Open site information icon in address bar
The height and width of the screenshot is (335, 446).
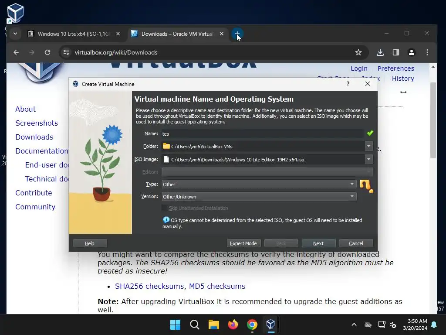click(x=66, y=52)
